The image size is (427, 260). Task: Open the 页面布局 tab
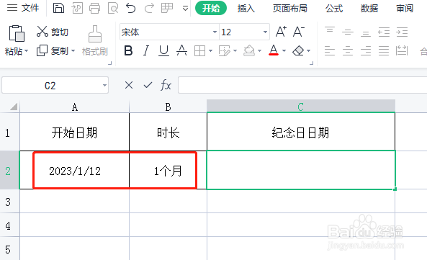pos(289,8)
